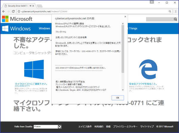The height and width of the screenshot is (133, 179).
Task: Click the お使いのシステムのオンライン診断結果 line
Action: (x=71, y=37)
